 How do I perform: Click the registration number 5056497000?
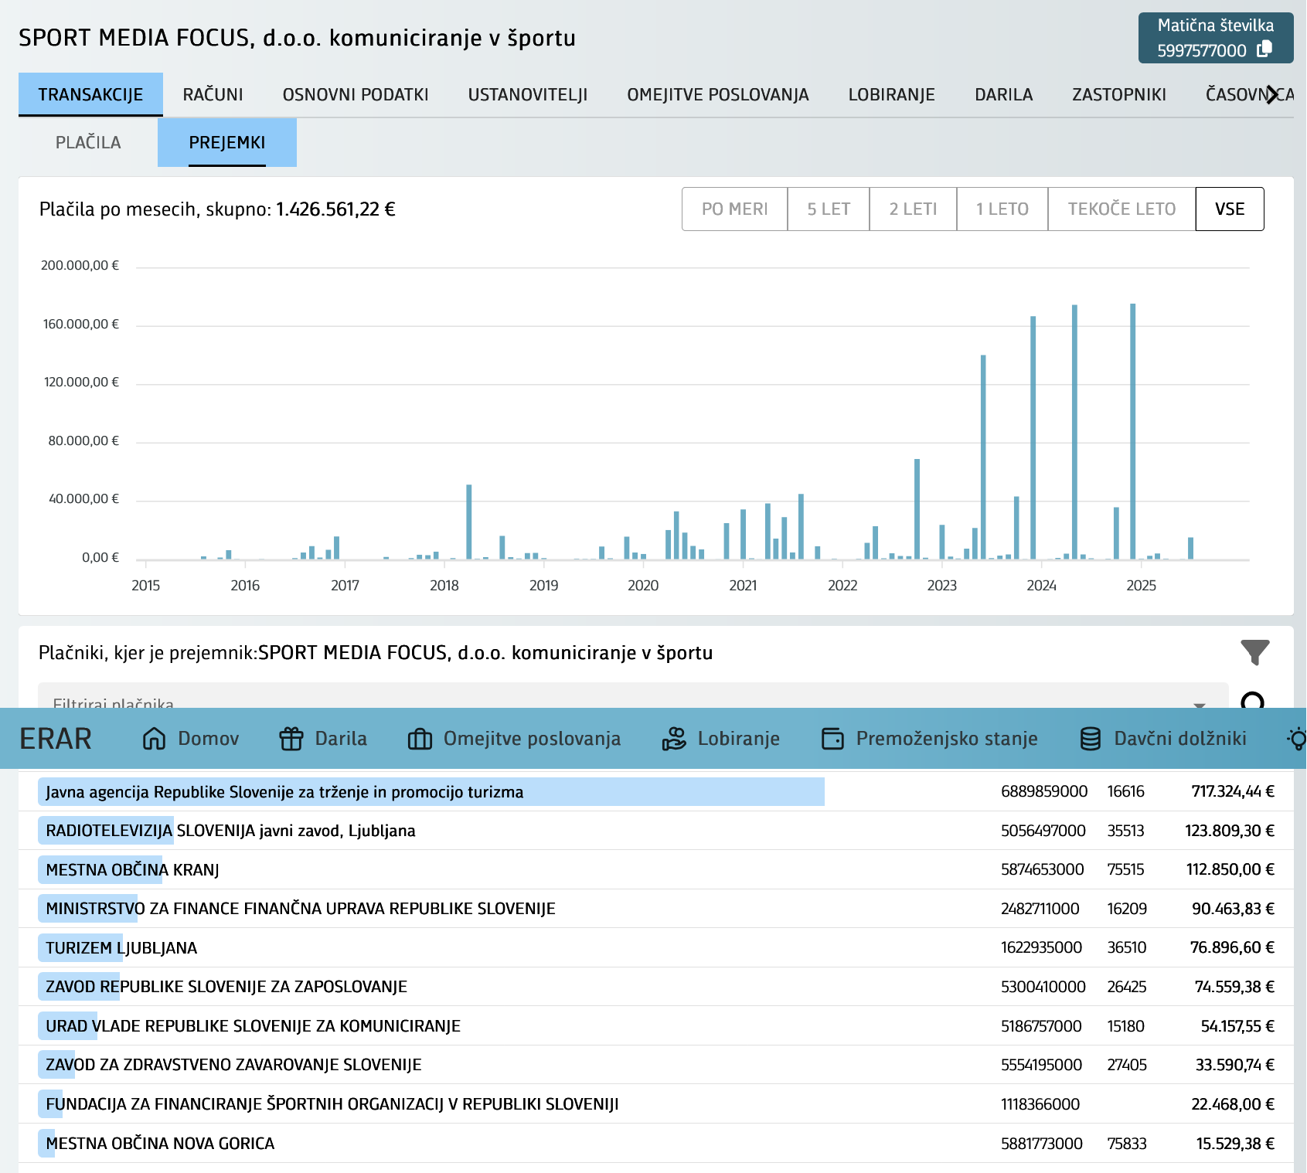click(1043, 831)
